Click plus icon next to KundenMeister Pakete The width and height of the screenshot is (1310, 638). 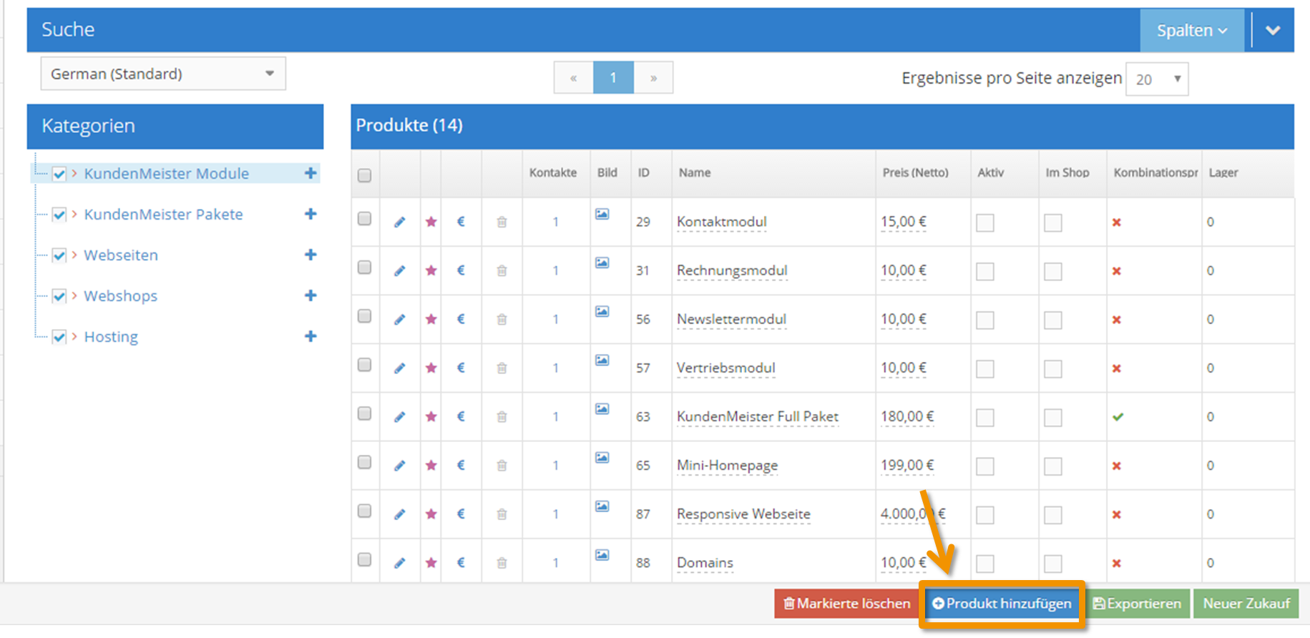311,214
